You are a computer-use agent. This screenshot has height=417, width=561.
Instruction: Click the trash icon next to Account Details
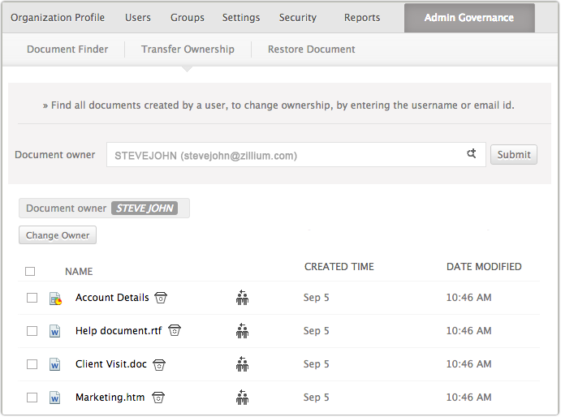(x=161, y=298)
